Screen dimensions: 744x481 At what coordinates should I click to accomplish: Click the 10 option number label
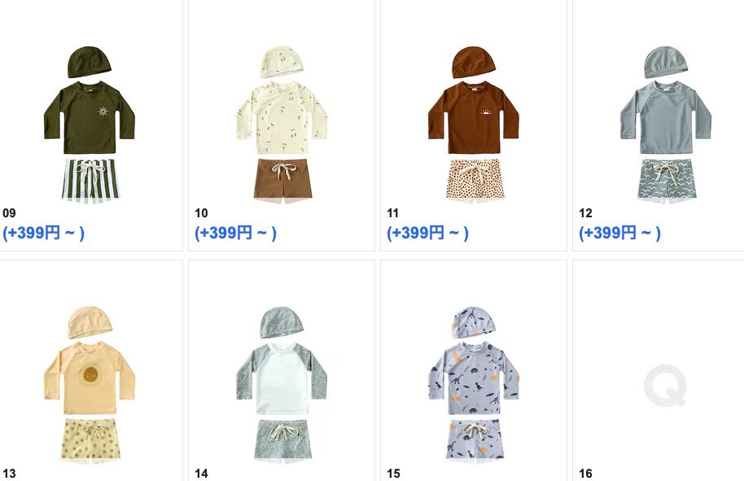201,213
